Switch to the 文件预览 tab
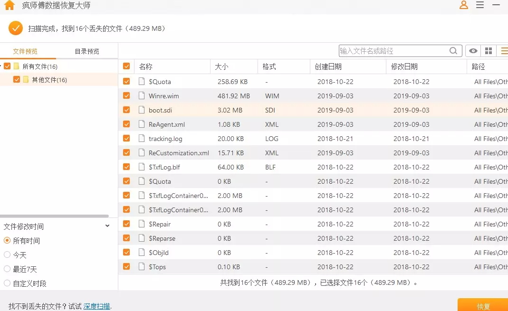The height and width of the screenshot is (311, 508). (x=25, y=51)
